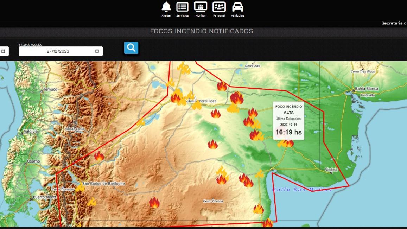The height and width of the screenshot is (229, 407).
Task: Select the largest fire icon east of General Roca
Action: 237,98
